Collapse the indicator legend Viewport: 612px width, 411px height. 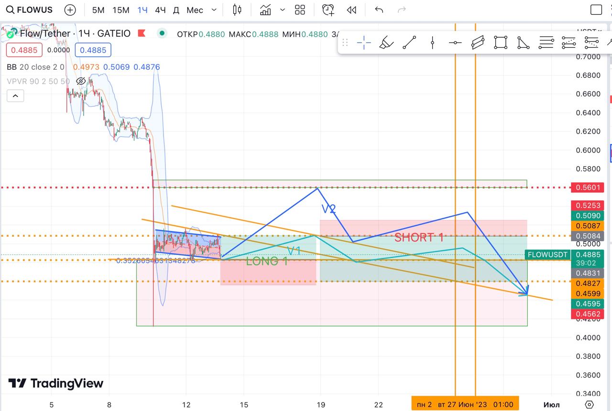[x=15, y=96]
